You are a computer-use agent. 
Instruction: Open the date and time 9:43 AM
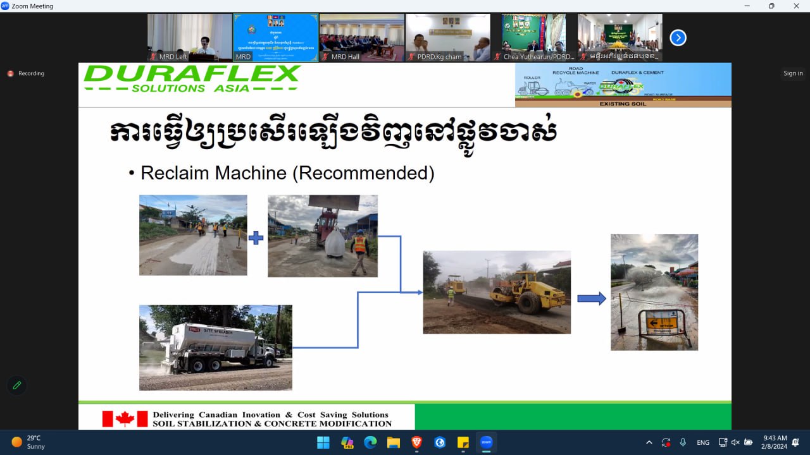[775, 442]
